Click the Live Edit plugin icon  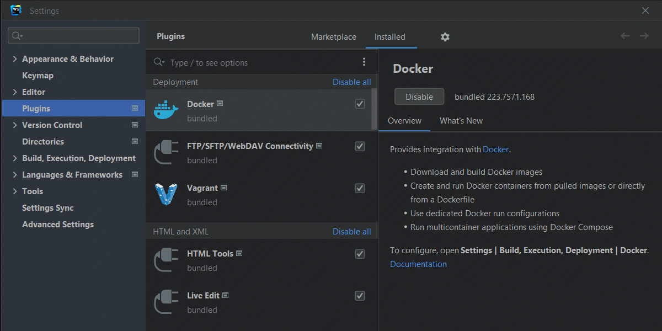[166, 301]
